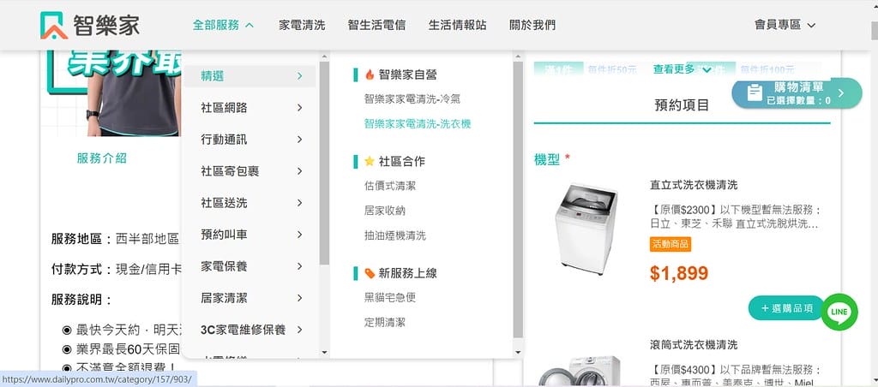Click the $1,899 price
Viewport: 878px width, 387px height.
tap(679, 273)
